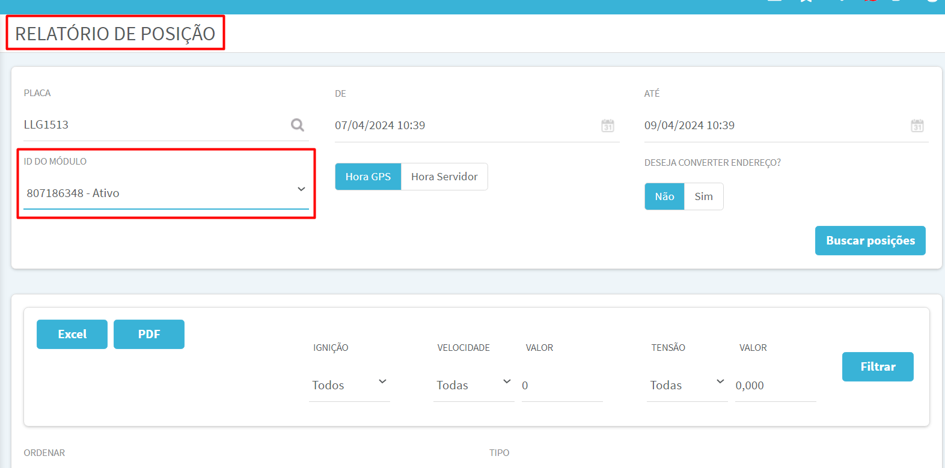Screen dimensions: 945x468
Task: Open the calendar picker for the DE date
Action: [608, 126]
